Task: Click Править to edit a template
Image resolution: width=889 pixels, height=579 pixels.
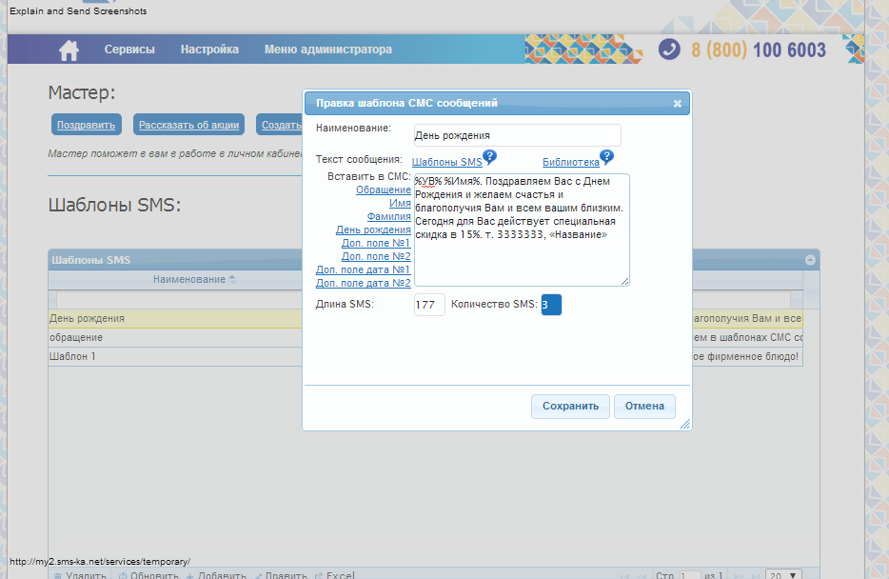Action: point(281,575)
